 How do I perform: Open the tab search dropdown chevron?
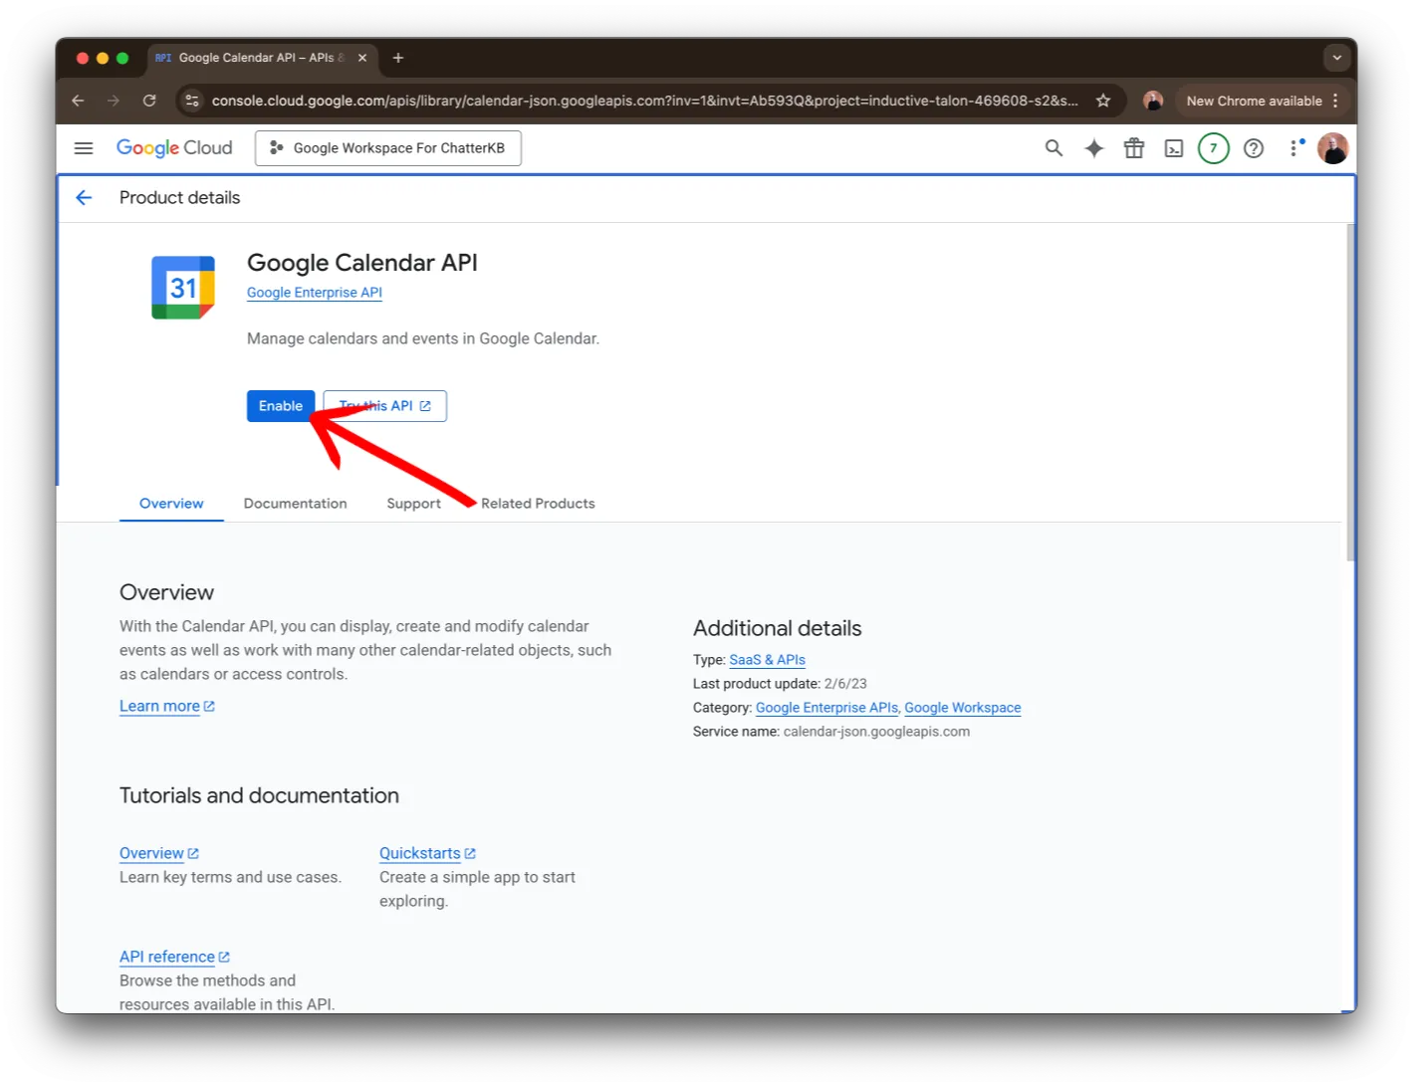1336,58
